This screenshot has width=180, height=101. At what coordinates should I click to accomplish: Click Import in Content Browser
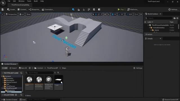[13, 68]
